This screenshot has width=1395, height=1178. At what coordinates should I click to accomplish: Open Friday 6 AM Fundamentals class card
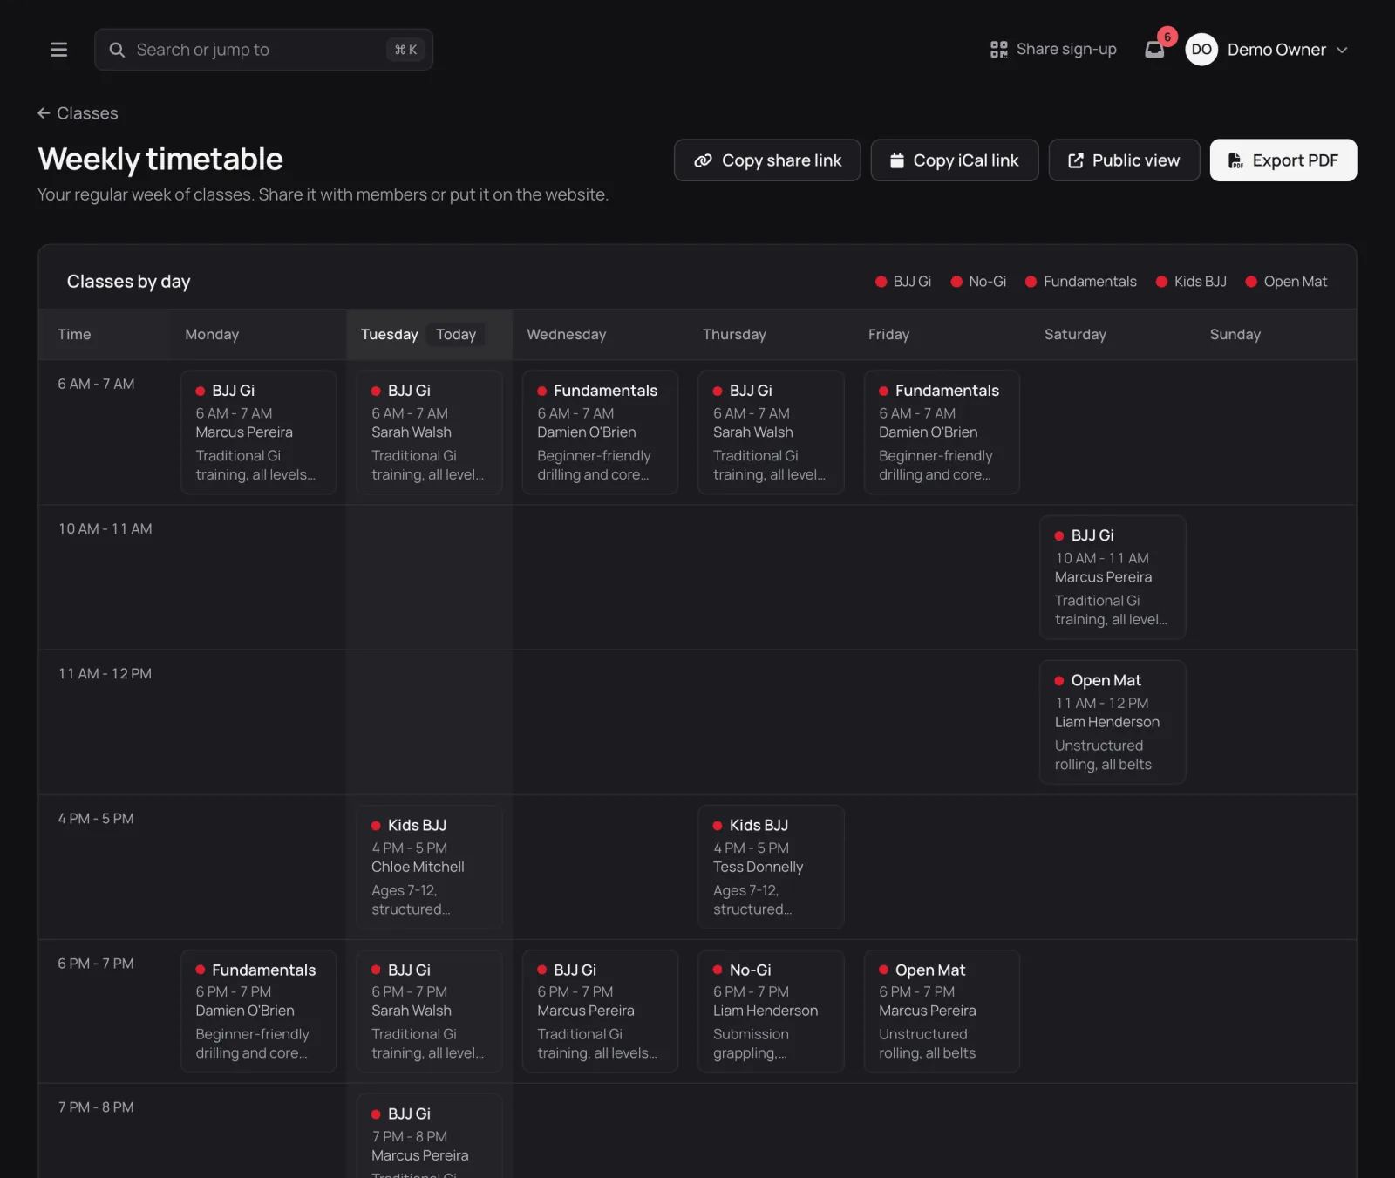click(x=942, y=432)
